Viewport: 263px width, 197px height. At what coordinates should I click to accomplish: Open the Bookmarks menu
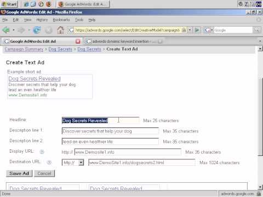click(61, 20)
